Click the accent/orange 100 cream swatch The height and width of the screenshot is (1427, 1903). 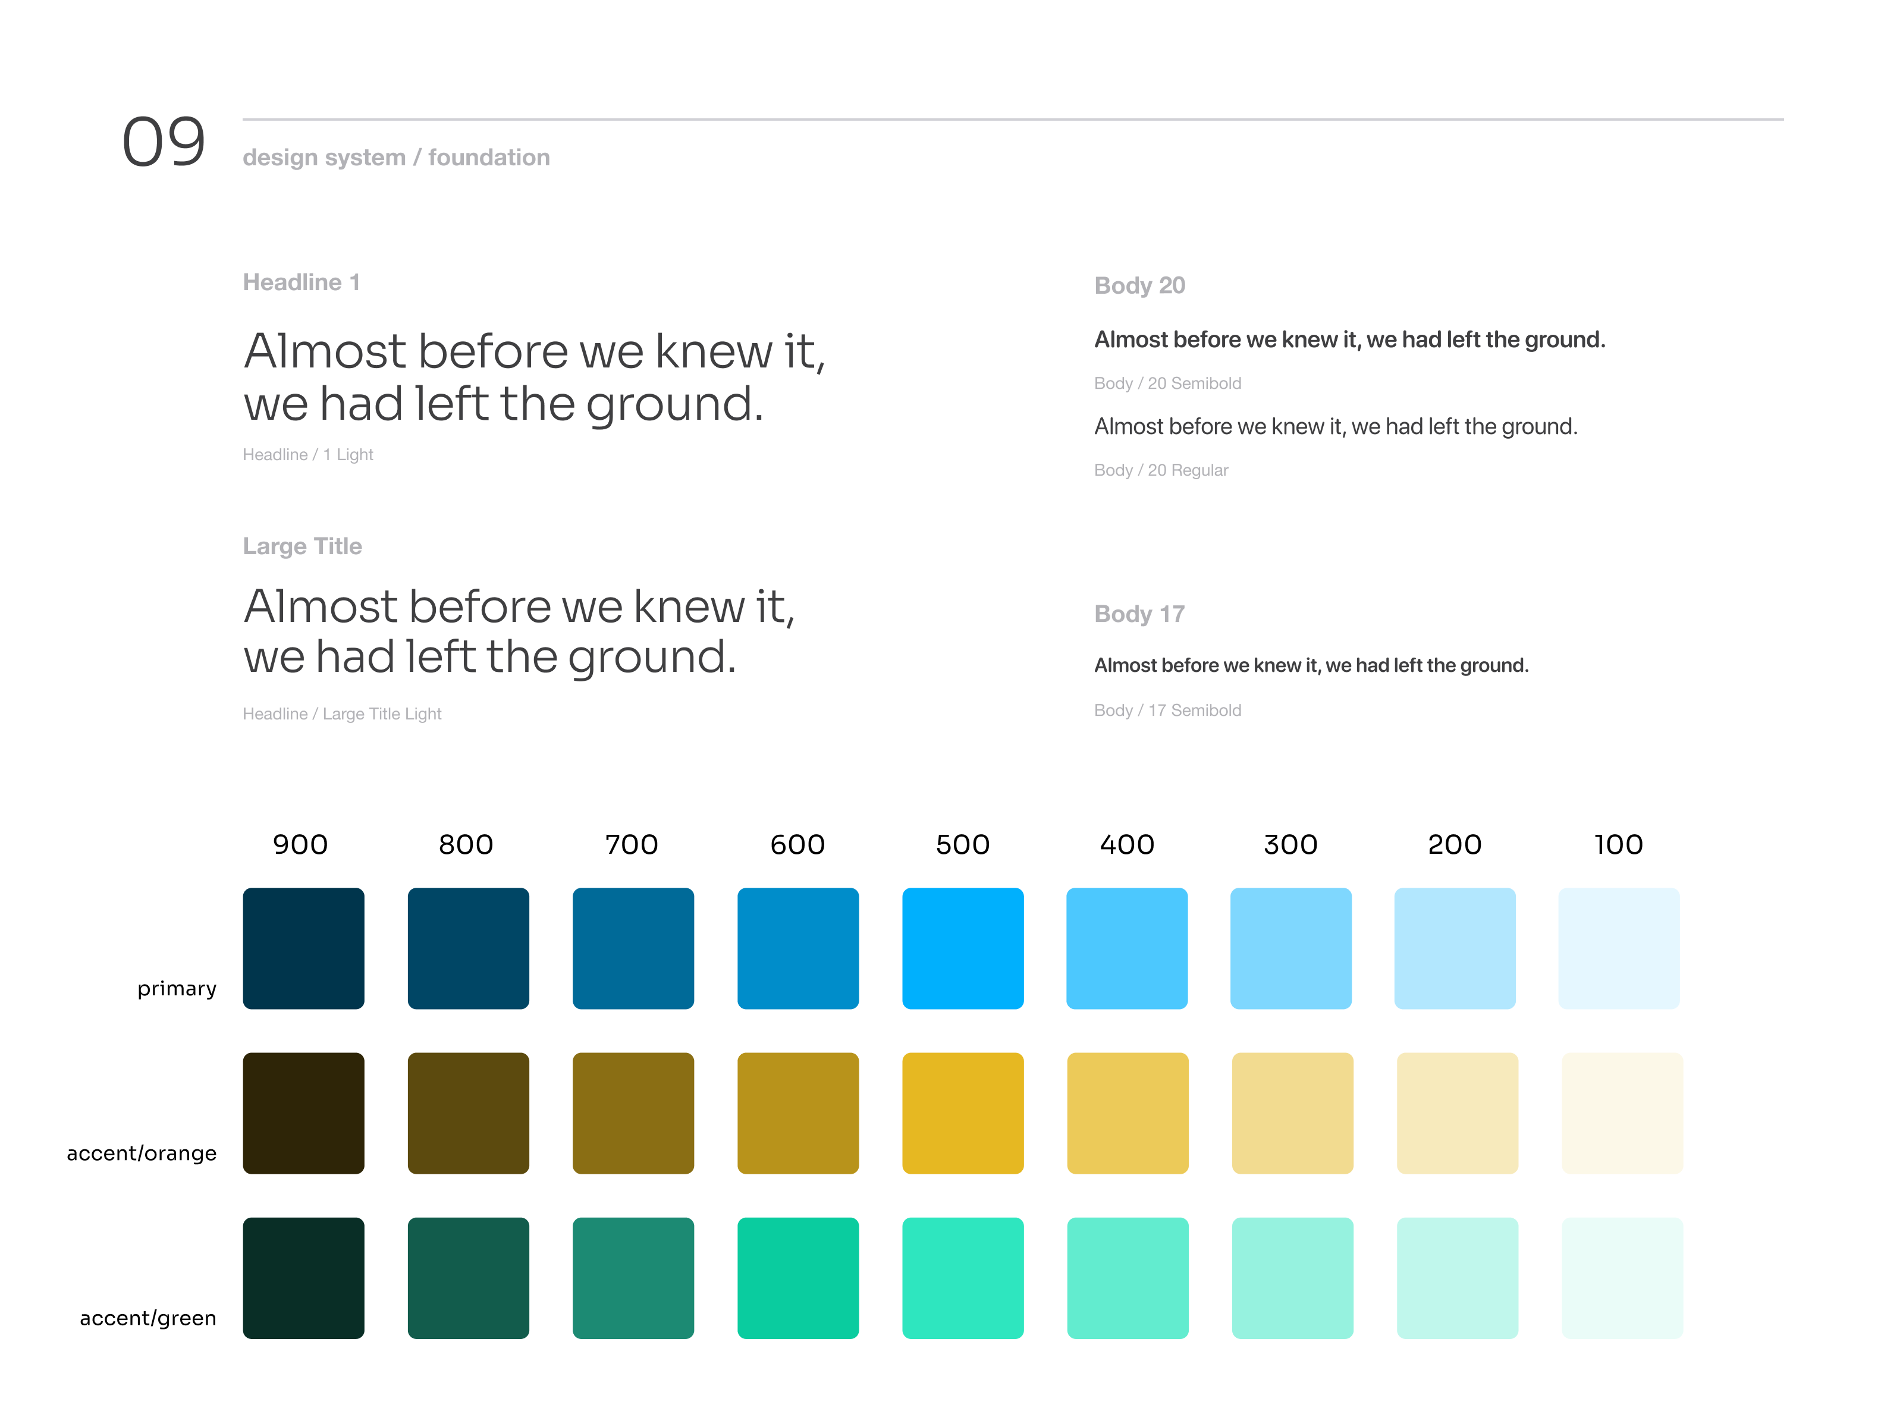(1622, 1113)
